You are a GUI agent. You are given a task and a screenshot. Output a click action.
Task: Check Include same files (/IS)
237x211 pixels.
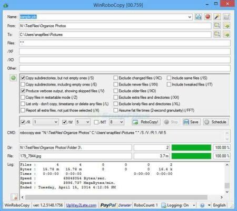[169, 78]
